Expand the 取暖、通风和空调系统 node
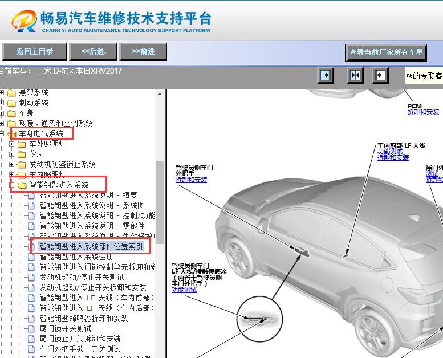 coord(2,123)
